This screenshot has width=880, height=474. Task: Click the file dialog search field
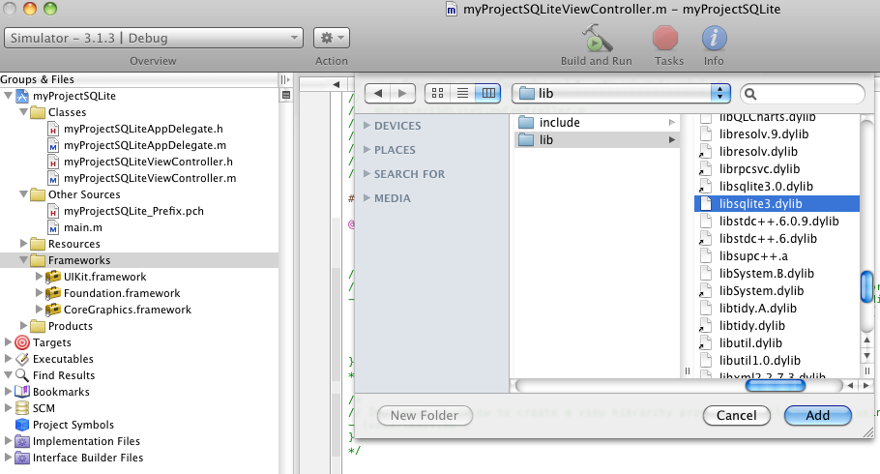[803, 94]
